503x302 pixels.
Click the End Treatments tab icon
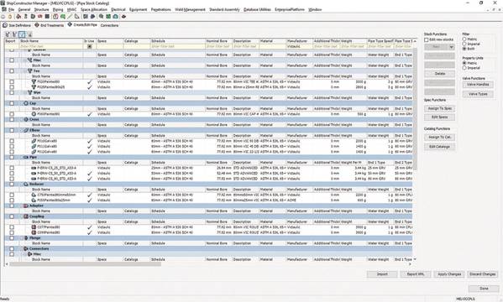click(x=37, y=25)
